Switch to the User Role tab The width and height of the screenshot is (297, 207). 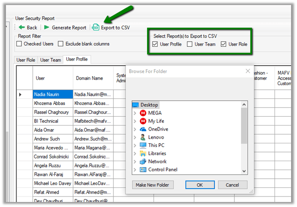pyautogui.click(x=27, y=60)
